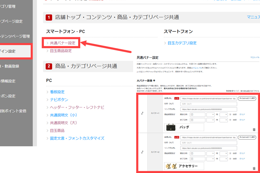260x173 pixels.
Task: Click R-Cabinetから選択 button for 大バナー1
Action: click(x=247, y=98)
